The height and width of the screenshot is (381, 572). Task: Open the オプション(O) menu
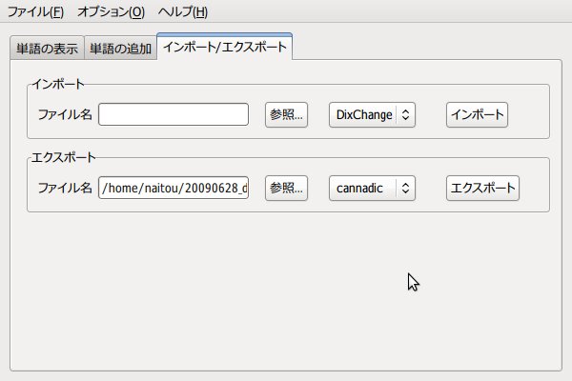click(111, 12)
